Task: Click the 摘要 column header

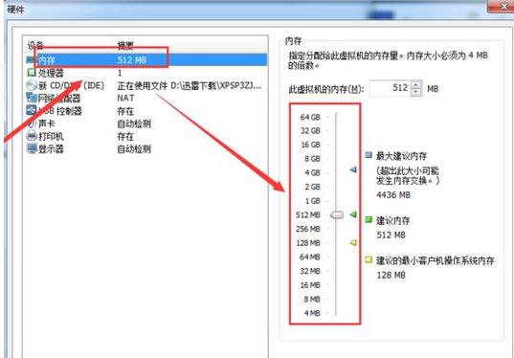Action: 126,46
